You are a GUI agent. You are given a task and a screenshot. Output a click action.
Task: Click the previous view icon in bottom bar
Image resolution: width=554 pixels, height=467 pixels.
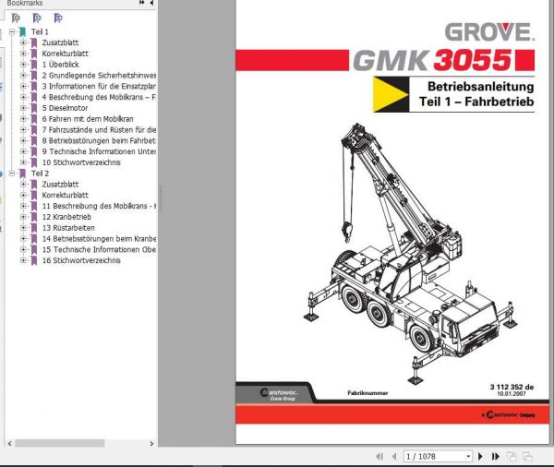pos(512,457)
